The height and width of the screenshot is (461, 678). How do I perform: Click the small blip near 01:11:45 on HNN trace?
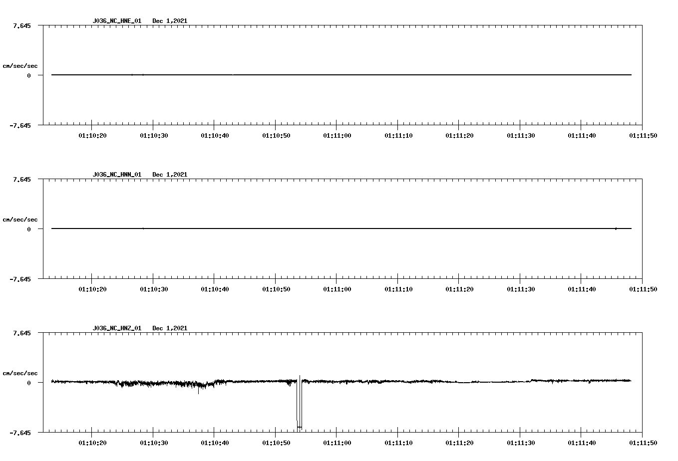click(616, 229)
